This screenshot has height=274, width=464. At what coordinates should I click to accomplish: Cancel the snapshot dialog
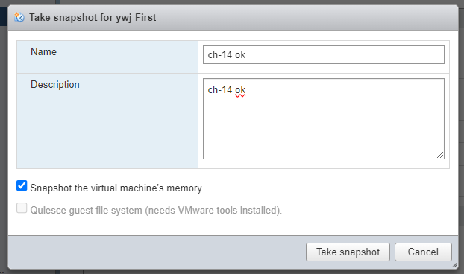click(423, 252)
